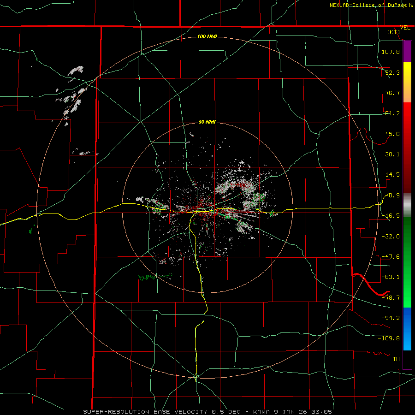415x415 pixels.
Task: Click the Super-Resolution Base Velocity caption
Action: [207, 412]
